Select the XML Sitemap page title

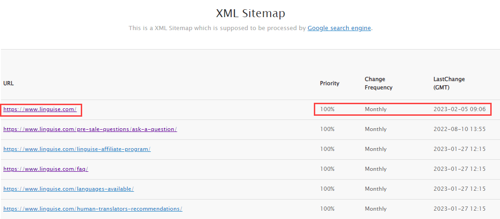point(250,13)
